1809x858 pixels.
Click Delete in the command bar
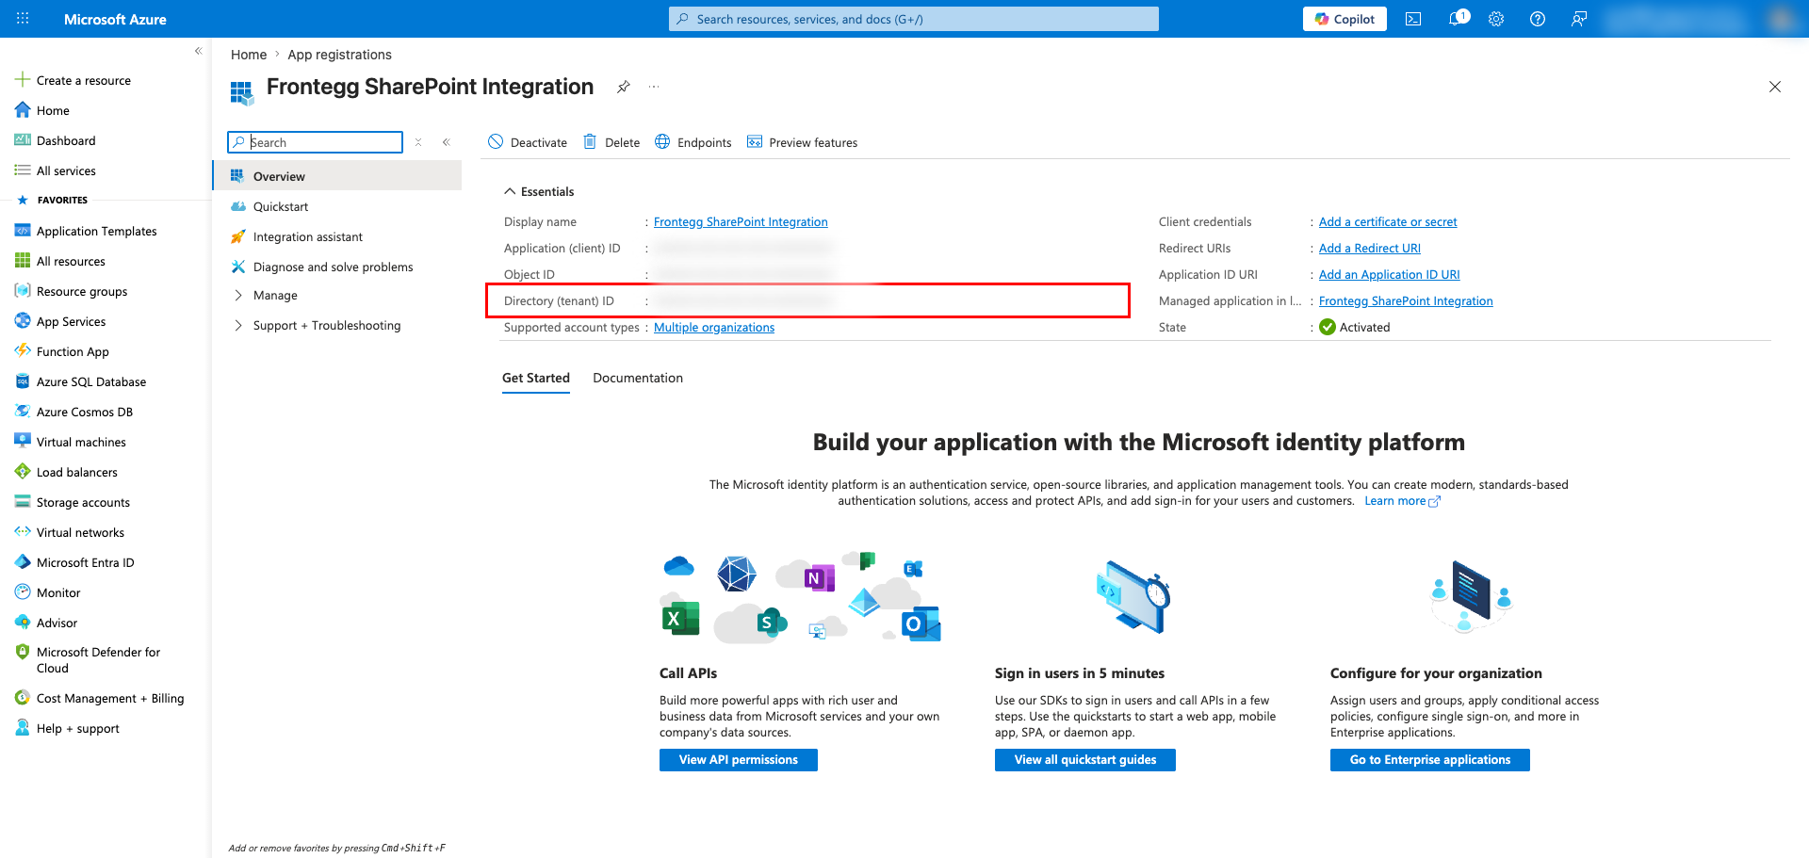(x=611, y=142)
